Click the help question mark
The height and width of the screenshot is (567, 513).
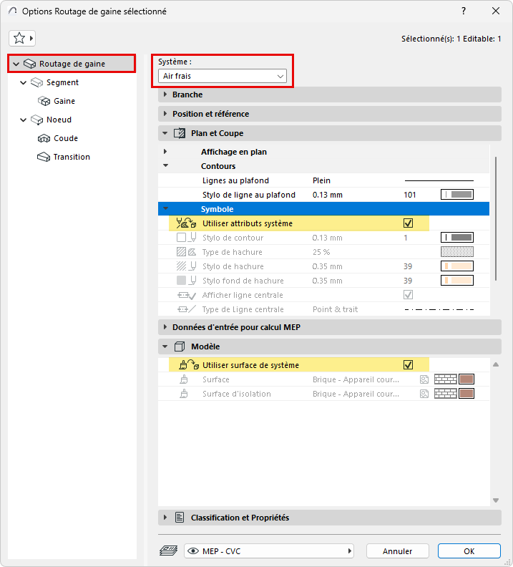pyautogui.click(x=464, y=11)
